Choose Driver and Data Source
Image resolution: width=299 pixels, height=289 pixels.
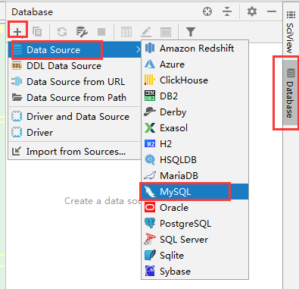point(75,117)
